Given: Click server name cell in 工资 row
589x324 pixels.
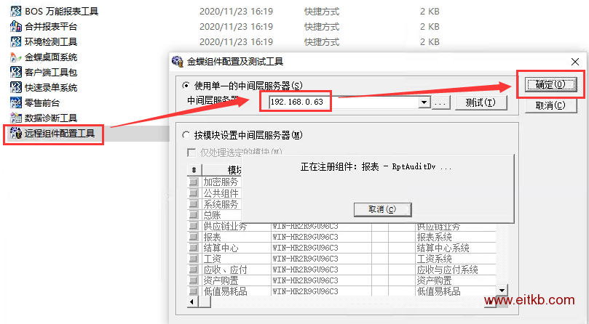Looking at the screenshot, I should 321,259.
